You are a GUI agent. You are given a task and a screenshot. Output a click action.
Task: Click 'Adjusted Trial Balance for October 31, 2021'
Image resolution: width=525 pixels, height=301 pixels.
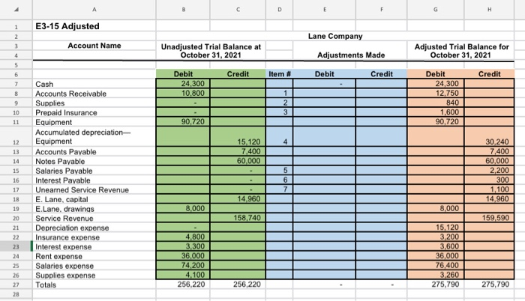[461, 51]
